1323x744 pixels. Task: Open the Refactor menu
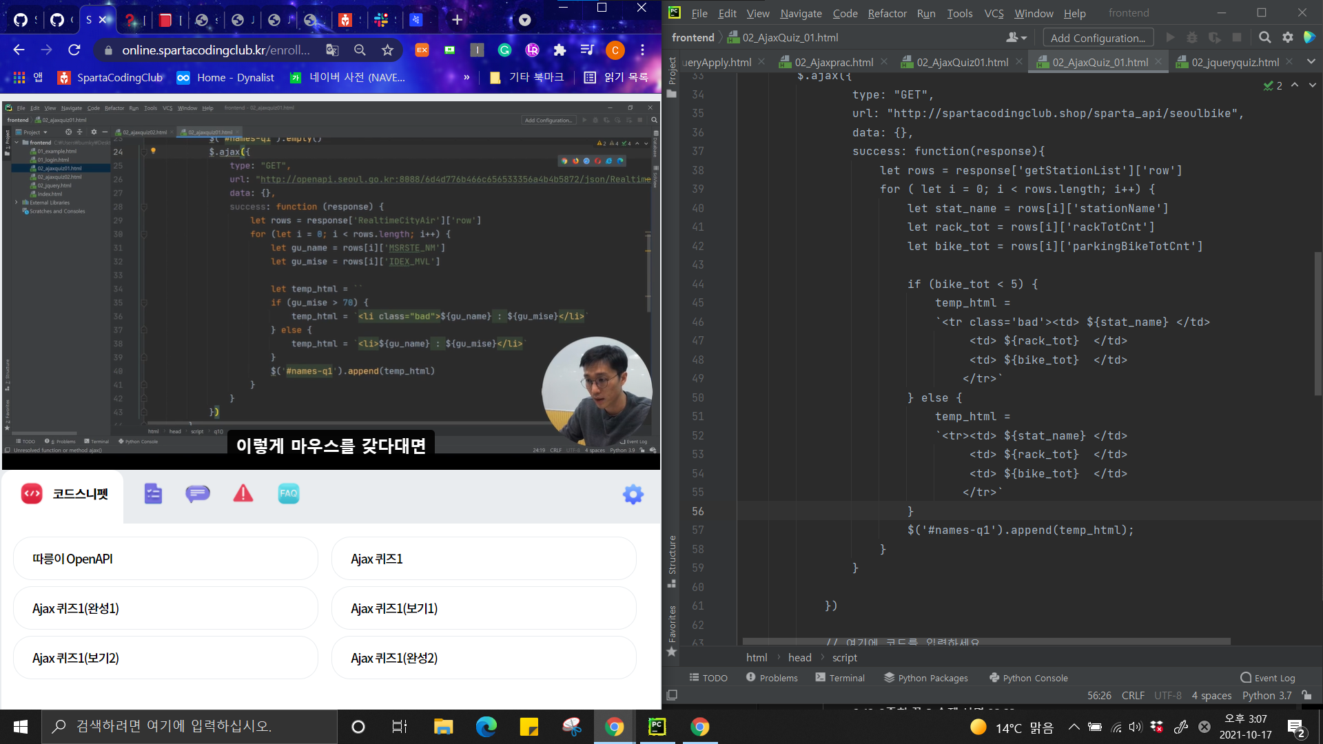click(x=887, y=13)
